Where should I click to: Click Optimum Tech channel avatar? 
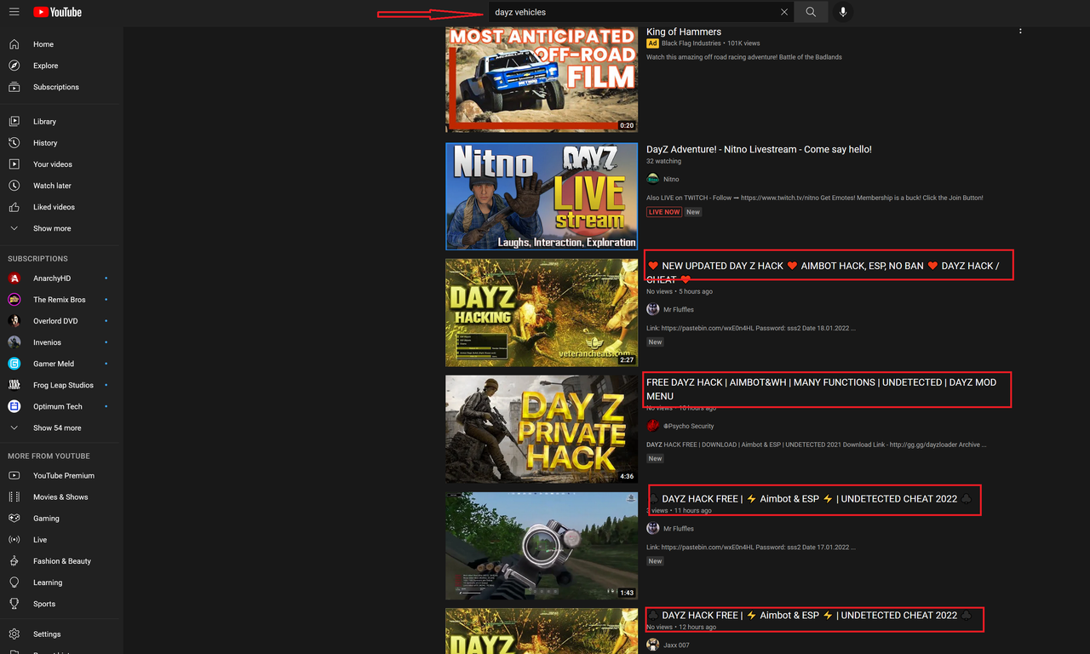pyautogui.click(x=14, y=406)
